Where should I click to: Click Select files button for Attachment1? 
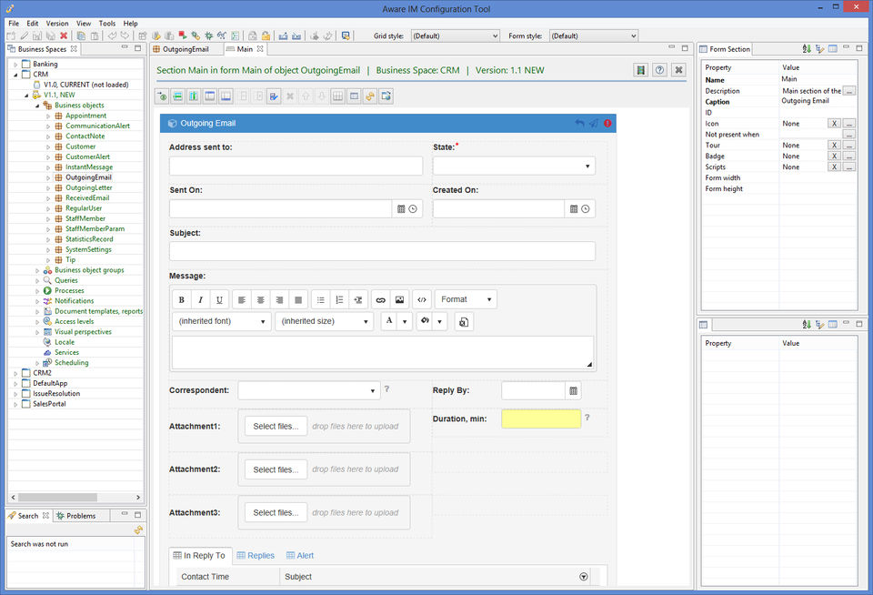tap(276, 426)
